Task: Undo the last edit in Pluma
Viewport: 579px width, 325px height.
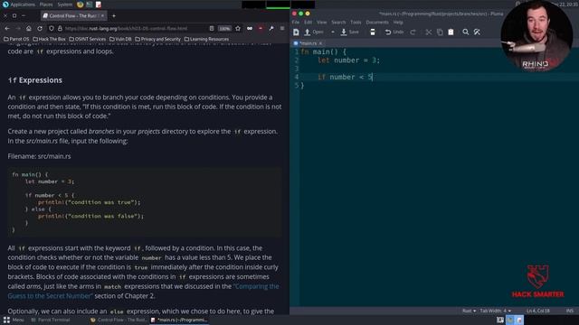Action: click(x=394, y=32)
